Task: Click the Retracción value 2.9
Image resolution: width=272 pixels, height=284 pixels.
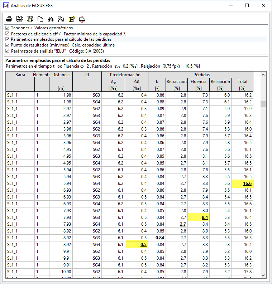Action: (183, 109)
